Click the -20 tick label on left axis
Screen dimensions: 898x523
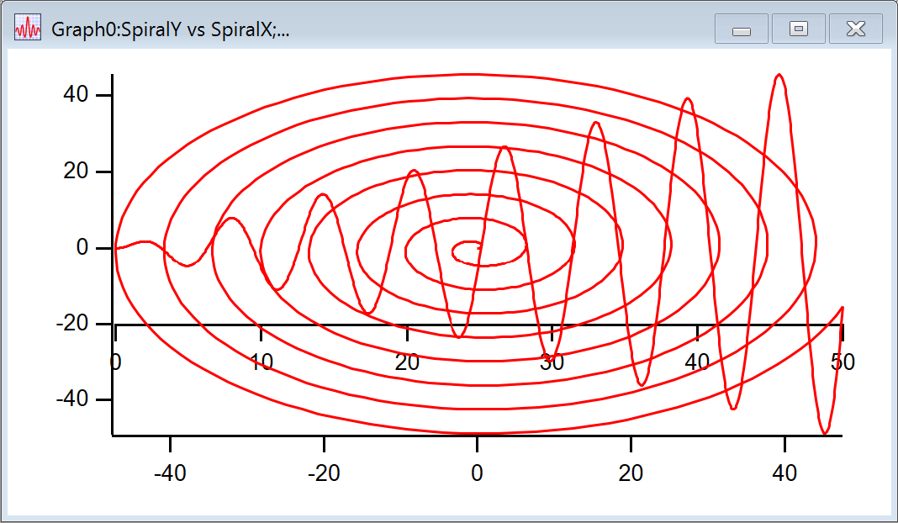[74, 324]
